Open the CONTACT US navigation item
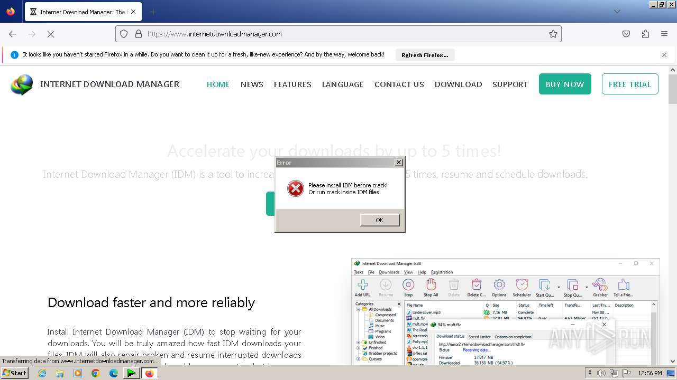 [x=399, y=84]
